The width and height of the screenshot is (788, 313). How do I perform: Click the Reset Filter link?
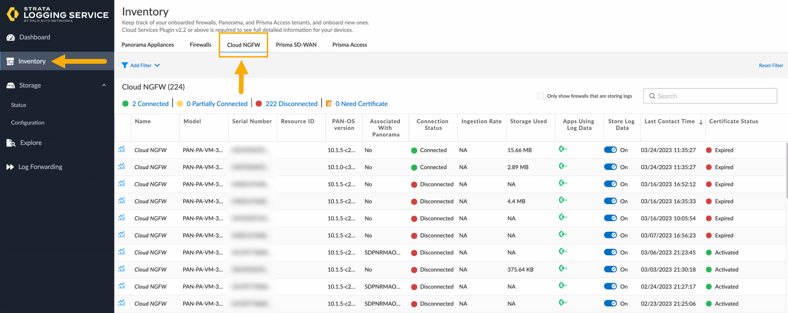770,66
